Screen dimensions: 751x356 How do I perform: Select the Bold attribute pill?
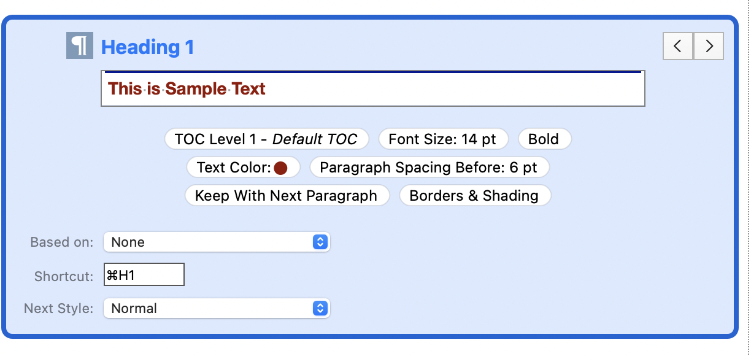click(x=544, y=139)
